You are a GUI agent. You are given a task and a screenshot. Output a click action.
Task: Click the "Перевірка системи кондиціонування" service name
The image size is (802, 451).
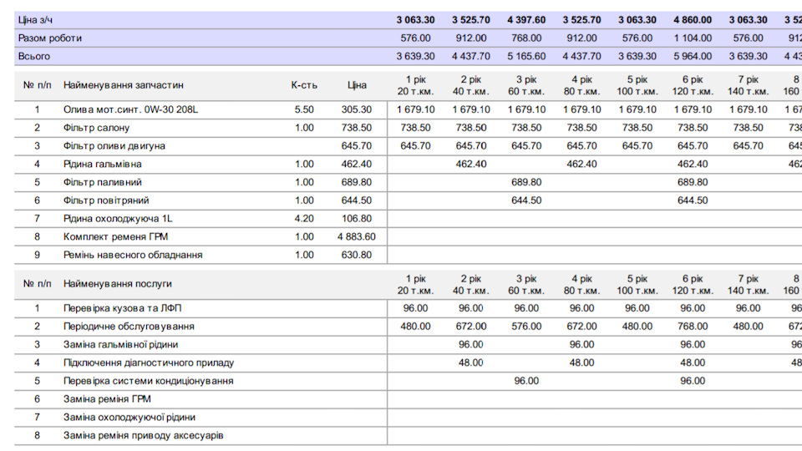(149, 381)
